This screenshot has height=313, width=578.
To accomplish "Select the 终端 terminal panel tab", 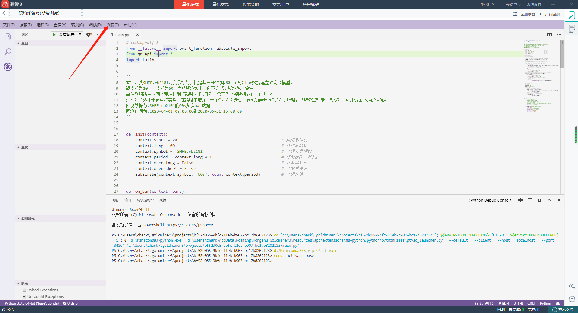I will point(163,200).
